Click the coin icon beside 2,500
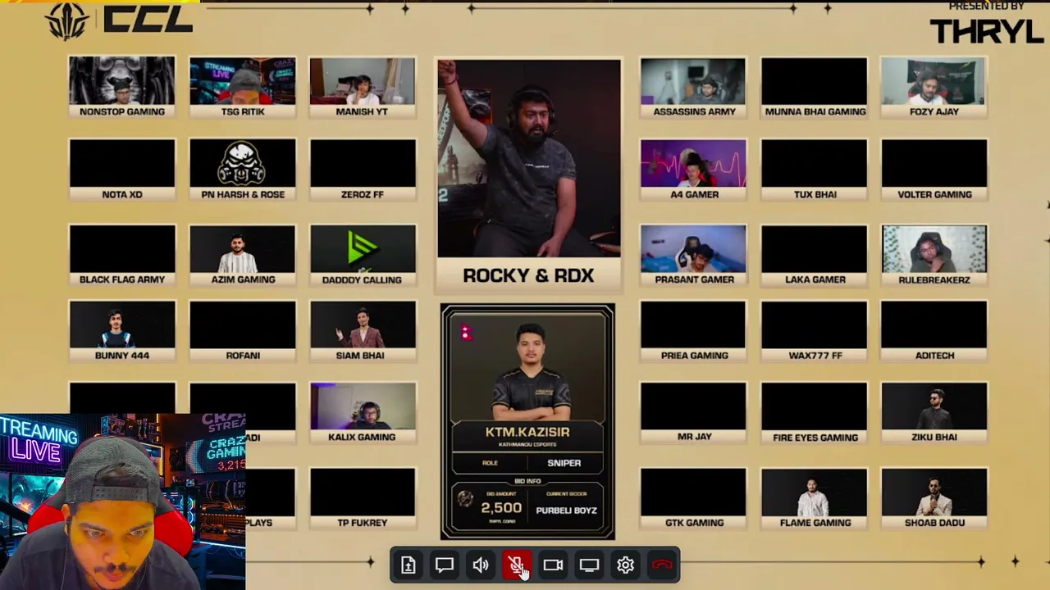 (465, 499)
